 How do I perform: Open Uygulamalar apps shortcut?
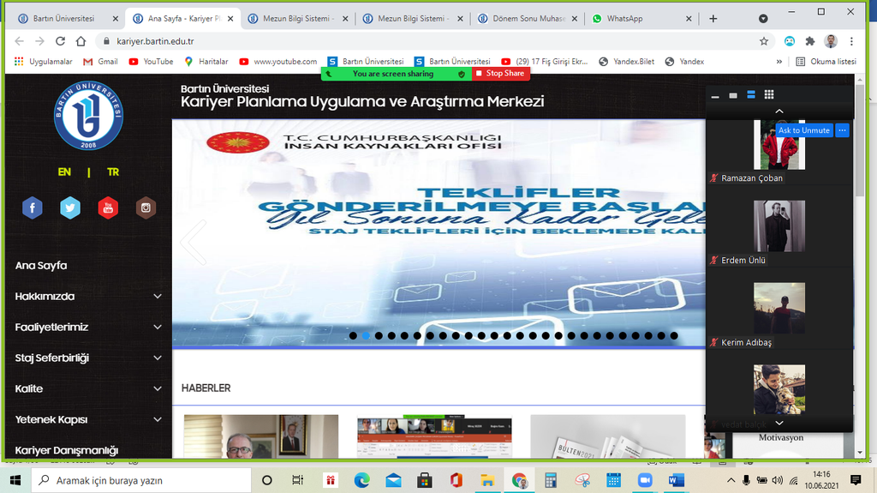pos(43,62)
